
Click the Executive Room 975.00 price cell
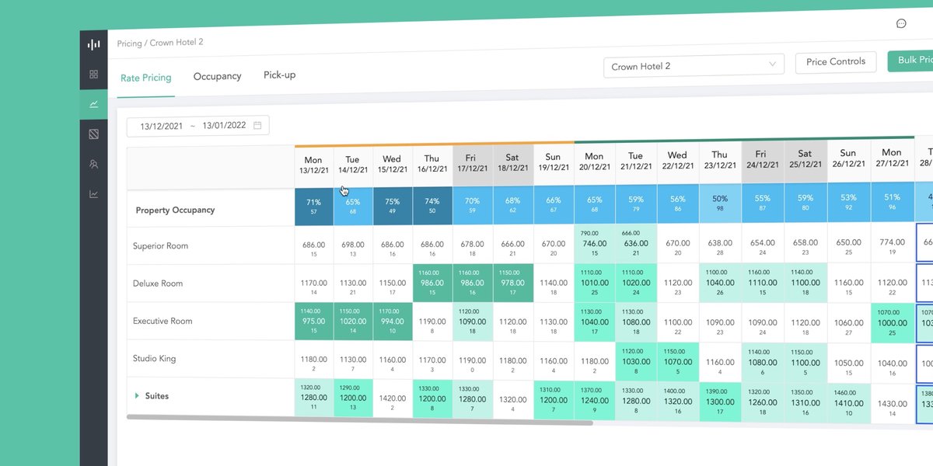coord(313,322)
